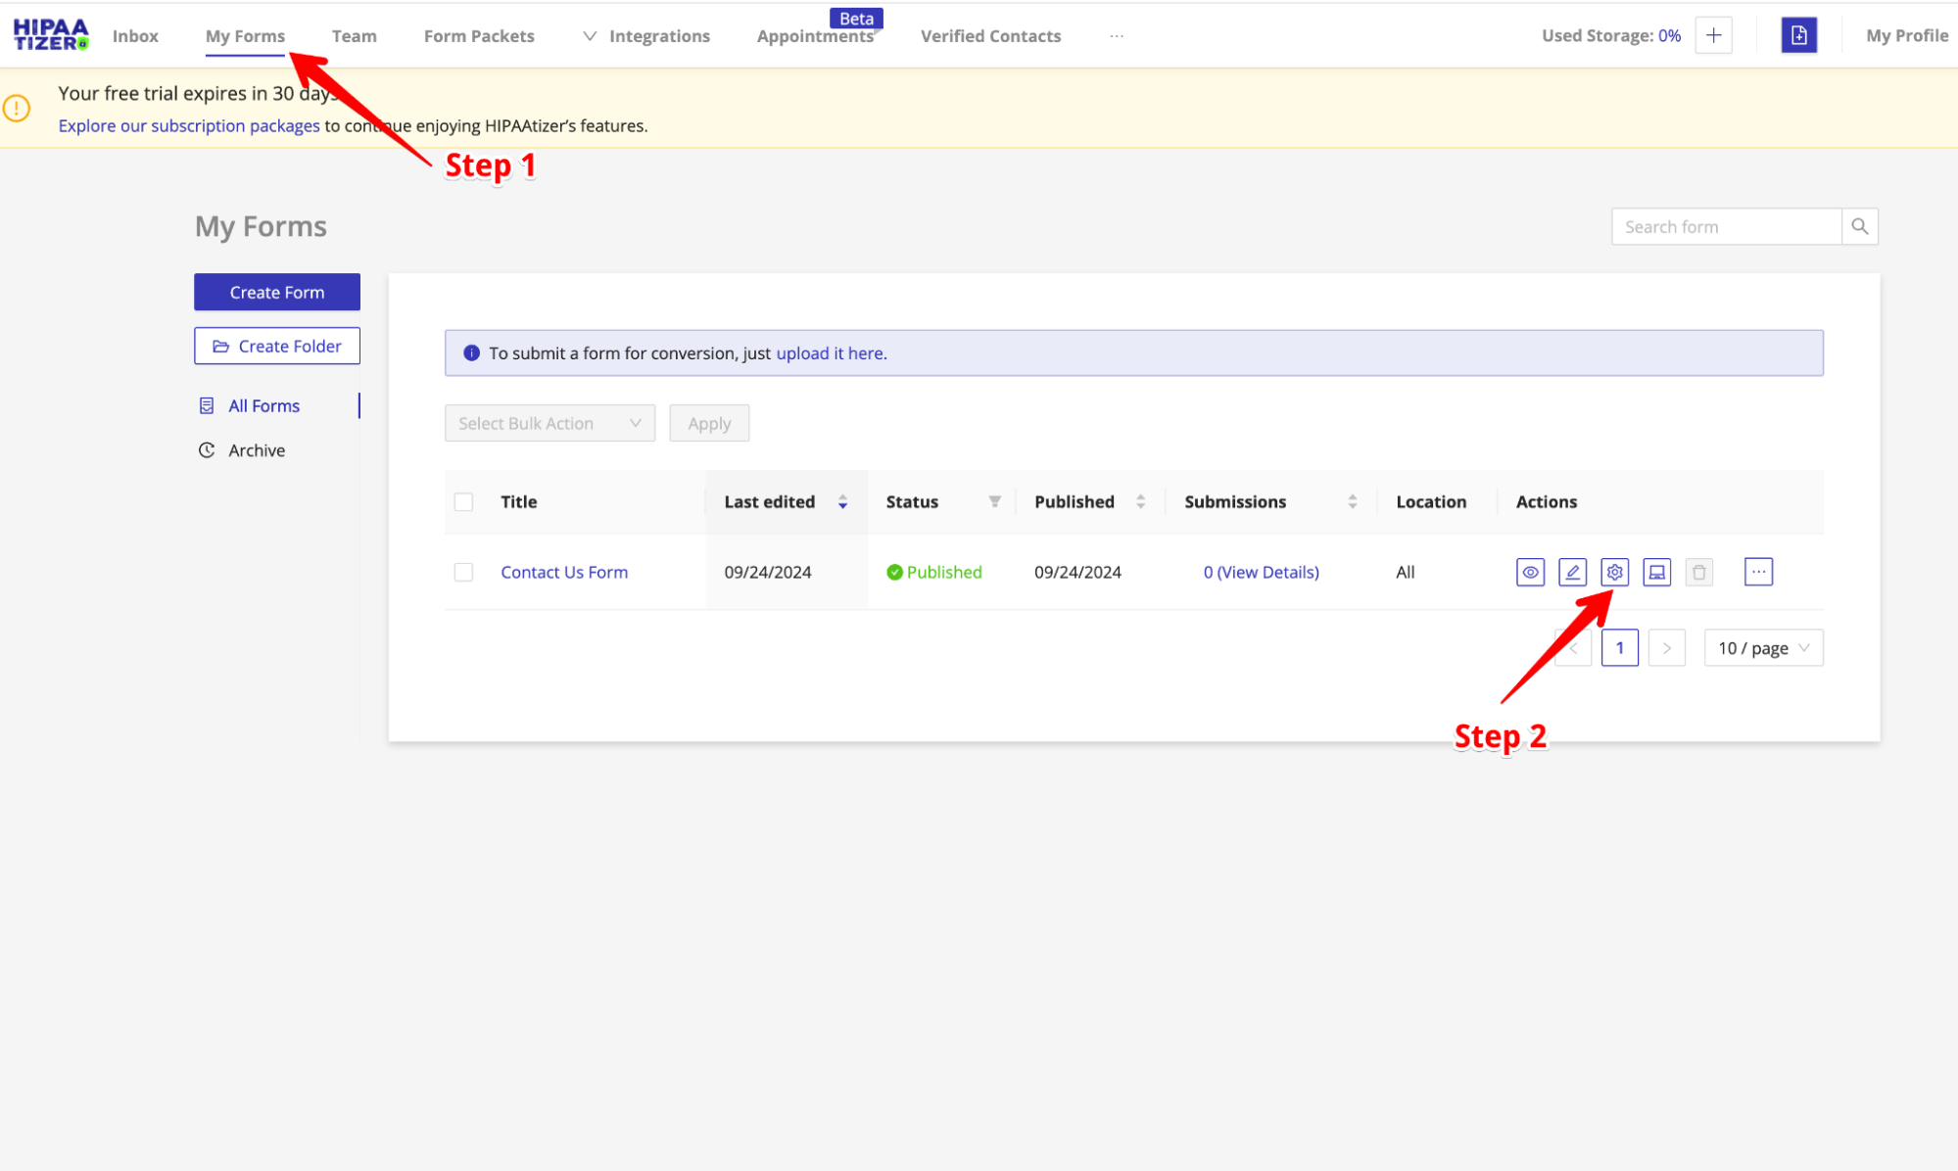The width and height of the screenshot is (1958, 1171).
Task: Open form settings via the gear icon
Action: [1614, 572]
